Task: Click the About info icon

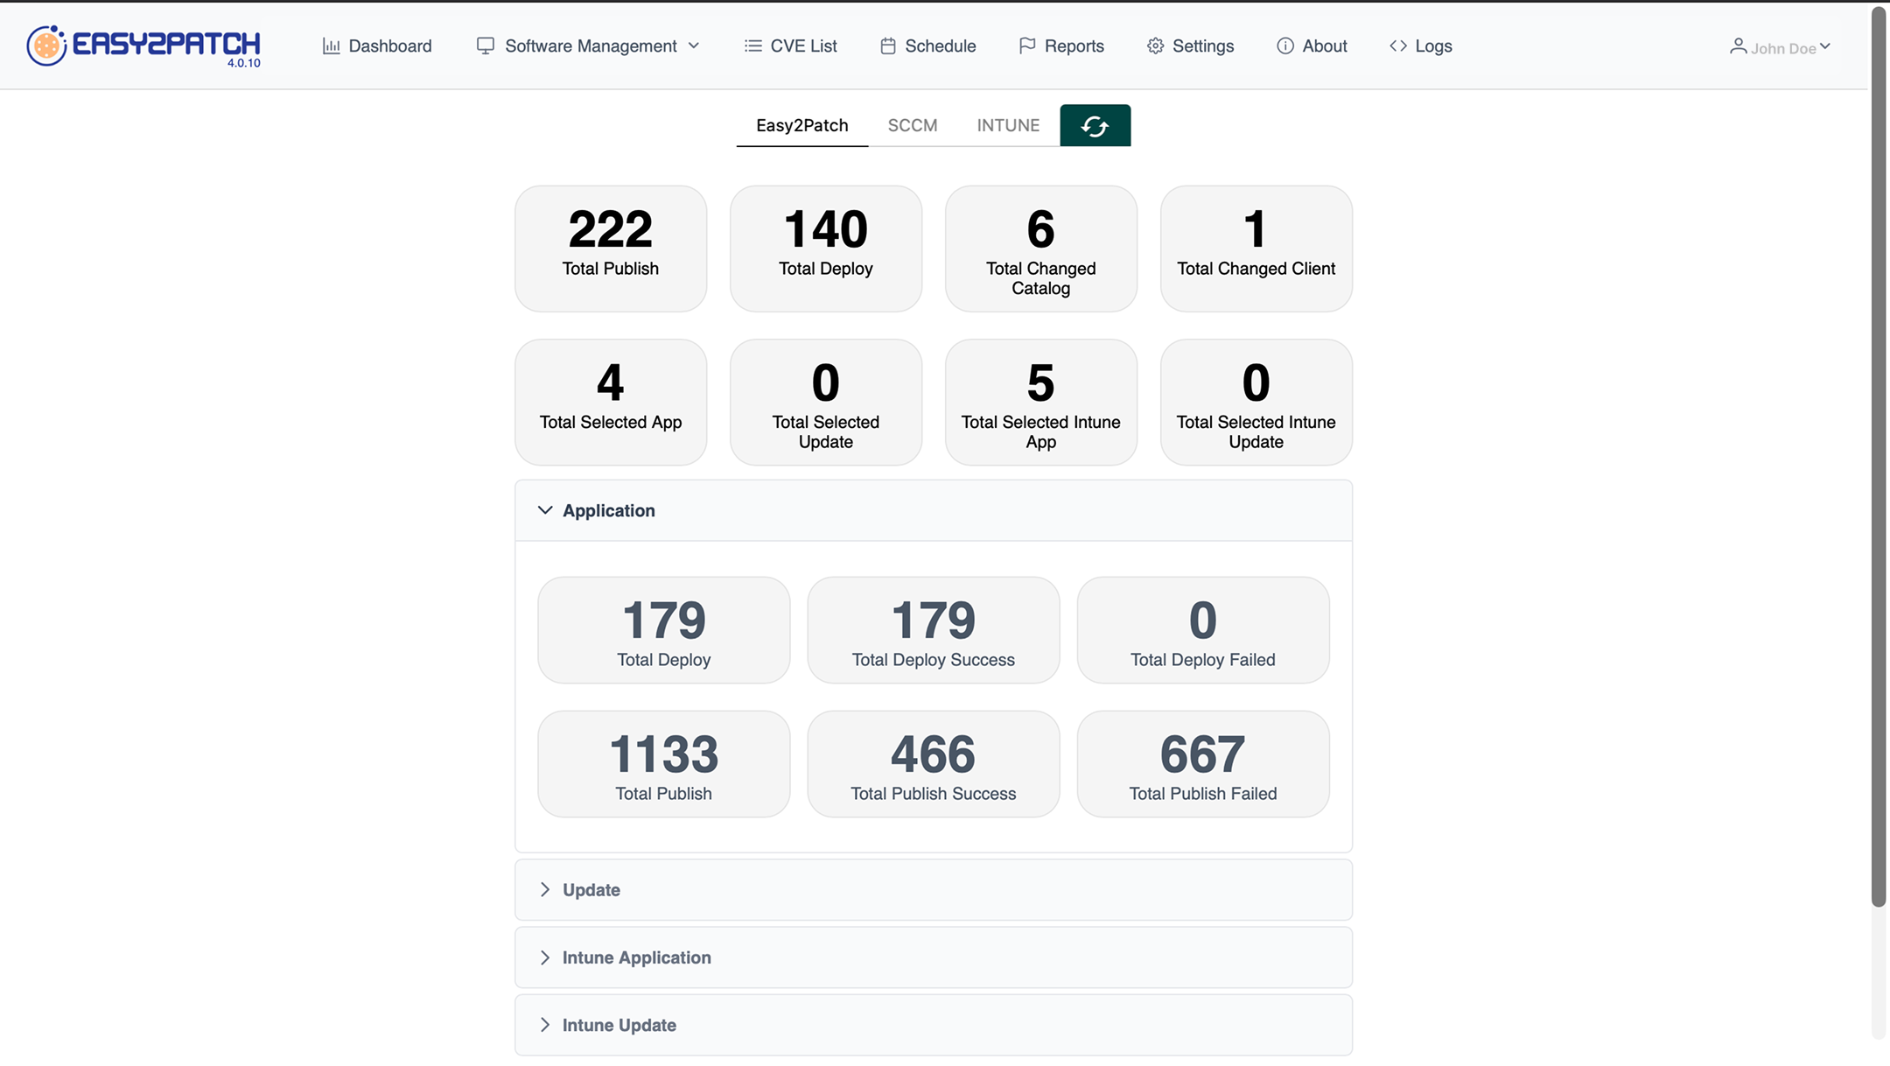Action: click(x=1284, y=46)
